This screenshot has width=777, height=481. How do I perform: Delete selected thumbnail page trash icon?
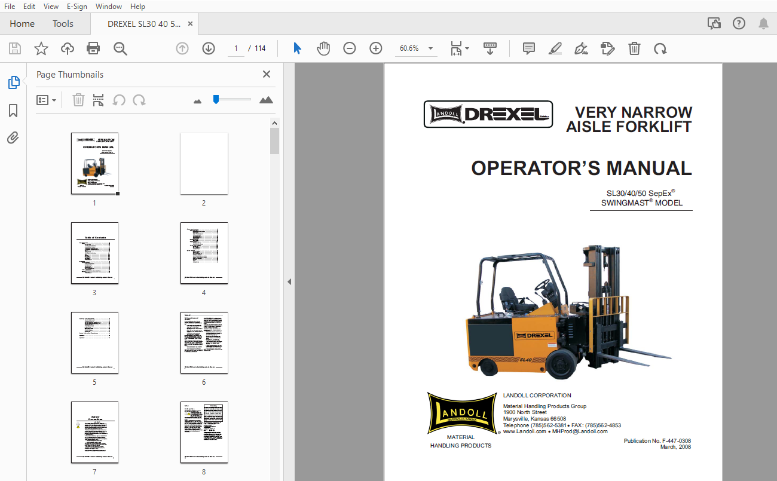coord(78,100)
